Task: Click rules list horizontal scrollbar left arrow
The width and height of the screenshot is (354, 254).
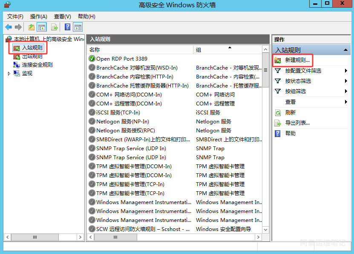Action: (91, 237)
